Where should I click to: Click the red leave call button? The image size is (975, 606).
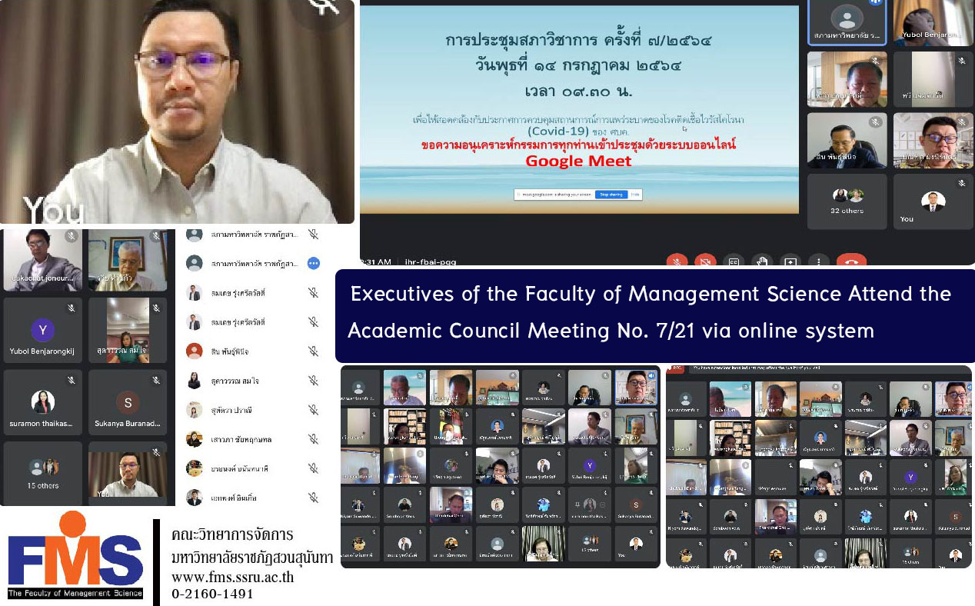(x=851, y=261)
